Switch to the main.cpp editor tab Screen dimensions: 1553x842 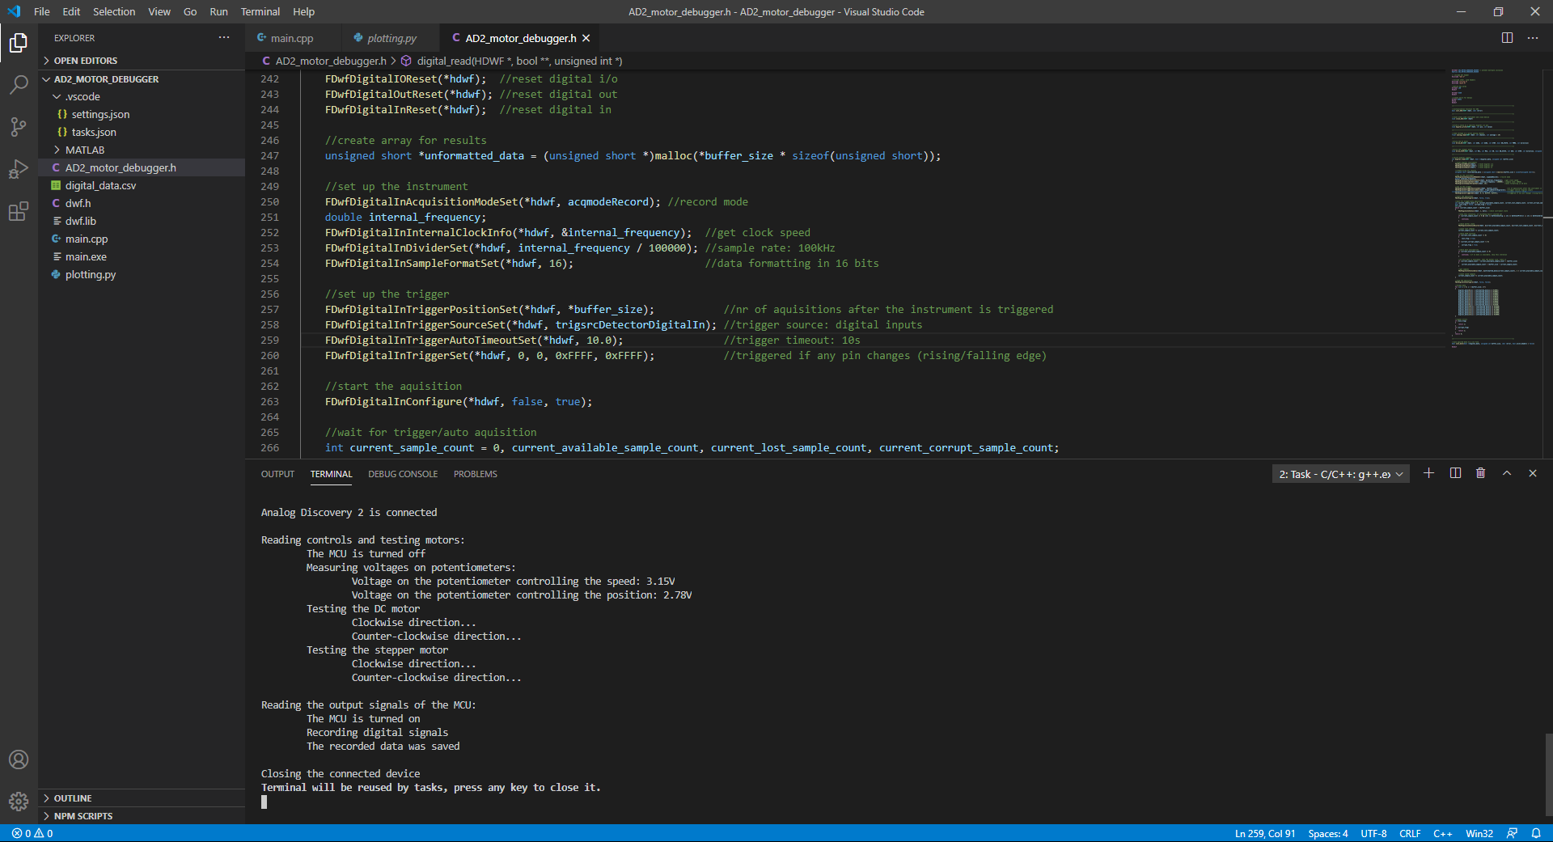[292, 38]
